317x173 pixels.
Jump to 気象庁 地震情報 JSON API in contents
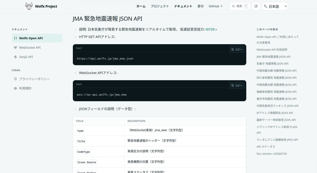tap(272, 64)
